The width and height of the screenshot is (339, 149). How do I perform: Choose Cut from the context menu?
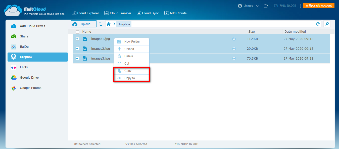click(x=132, y=64)
